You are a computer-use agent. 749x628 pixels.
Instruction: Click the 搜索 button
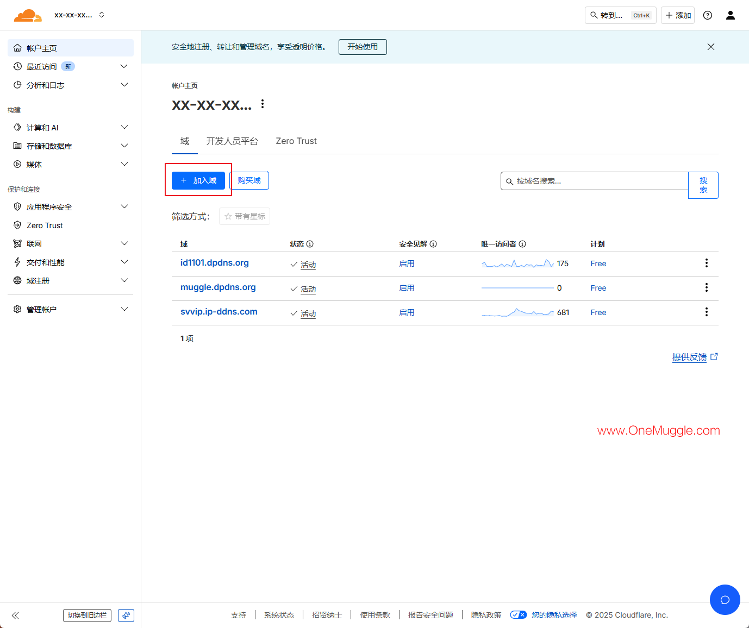[703, 185]
